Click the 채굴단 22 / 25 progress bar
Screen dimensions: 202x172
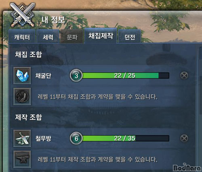[x=126, y=75]
